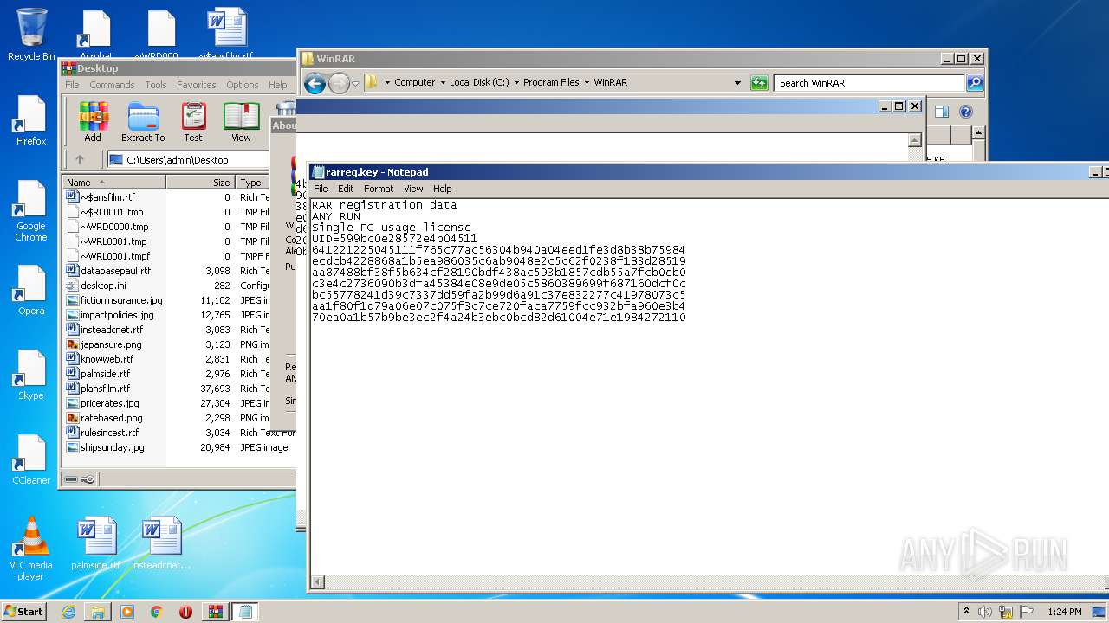This screenshot has height=623, width=1109.
Task: Select palmside.rtf icon on desktop
Action: [x=95, y=543]
